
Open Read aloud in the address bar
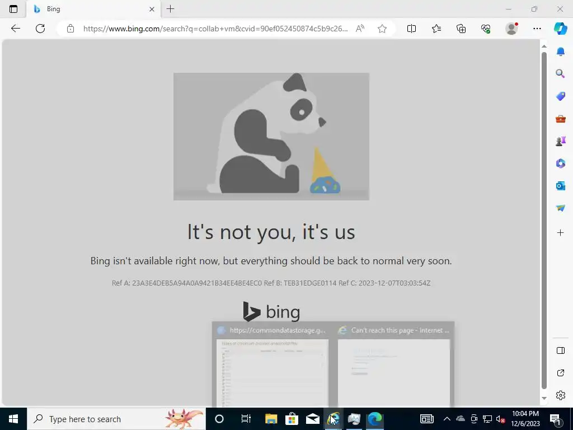coord(360,29)
